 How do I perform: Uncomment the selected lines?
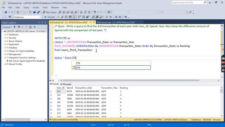coord(110,17)
